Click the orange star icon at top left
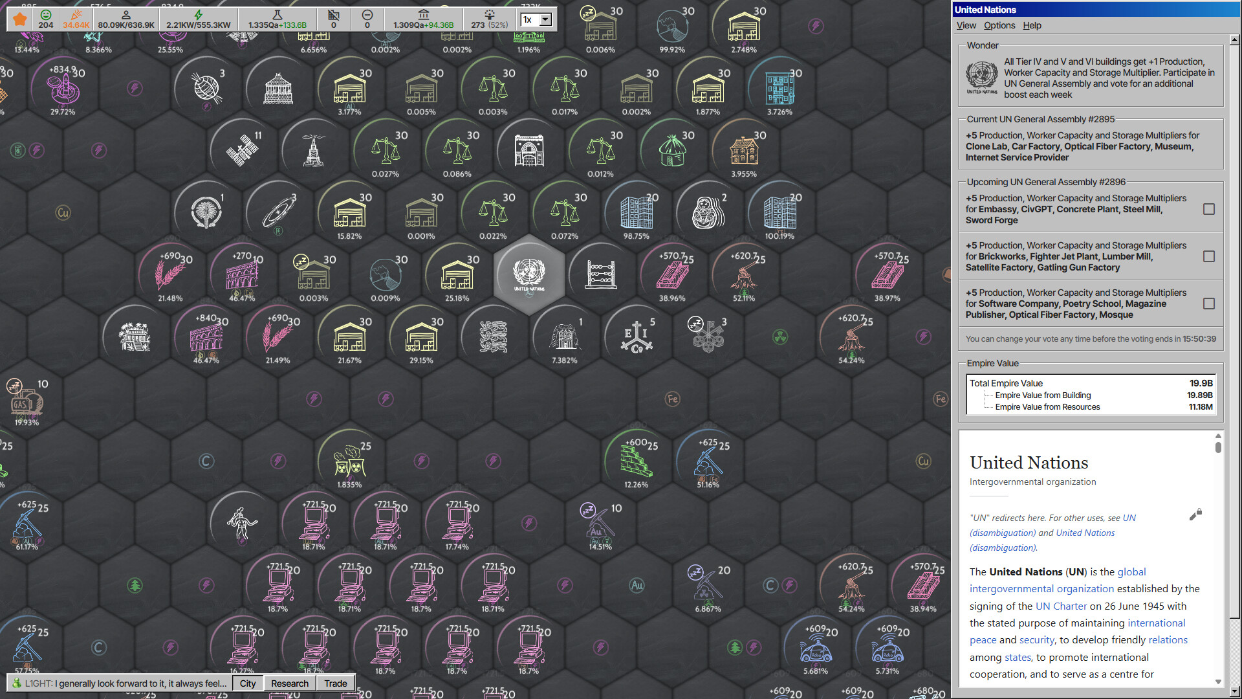 click(x=19, y=19)
